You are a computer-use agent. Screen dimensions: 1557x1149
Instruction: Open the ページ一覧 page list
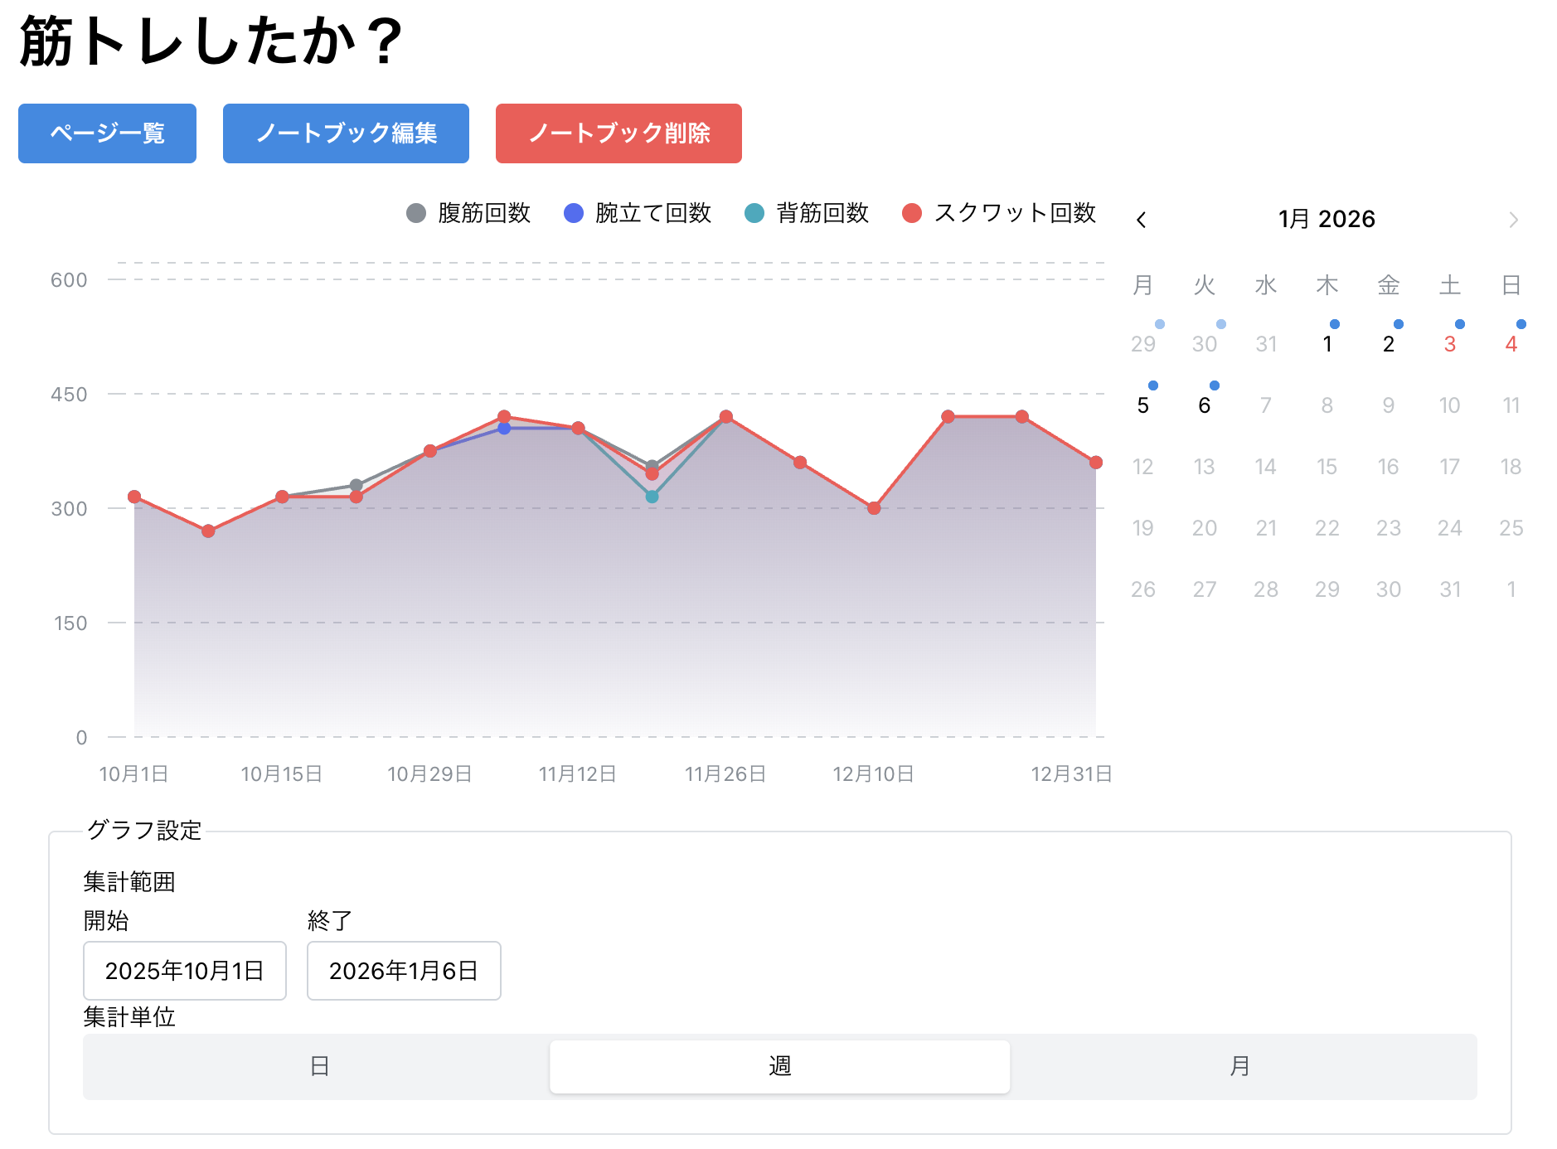(x=107, y=133)
